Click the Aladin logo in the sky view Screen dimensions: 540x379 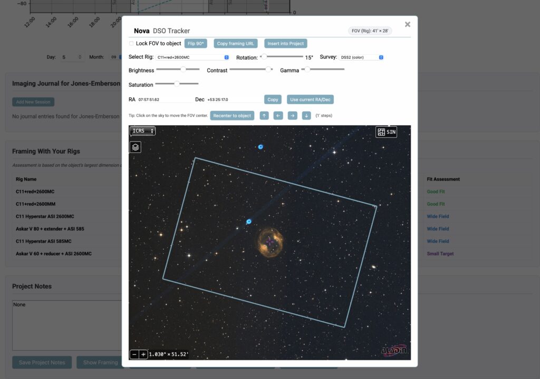click(393, 351)
